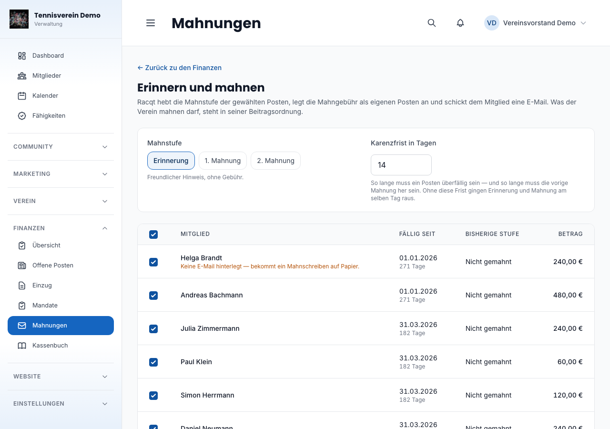Image resolution: width=610 pixels, height=429 pixels.
Task: Toggle the hamburger sidebar menu
Action: click(x=151, y=23)
